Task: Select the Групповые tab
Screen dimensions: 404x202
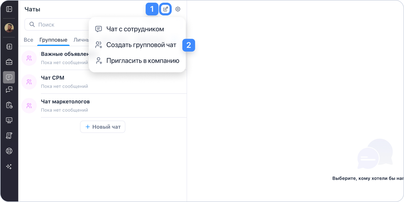Action: pyautogui.click(x=53, y=40)
